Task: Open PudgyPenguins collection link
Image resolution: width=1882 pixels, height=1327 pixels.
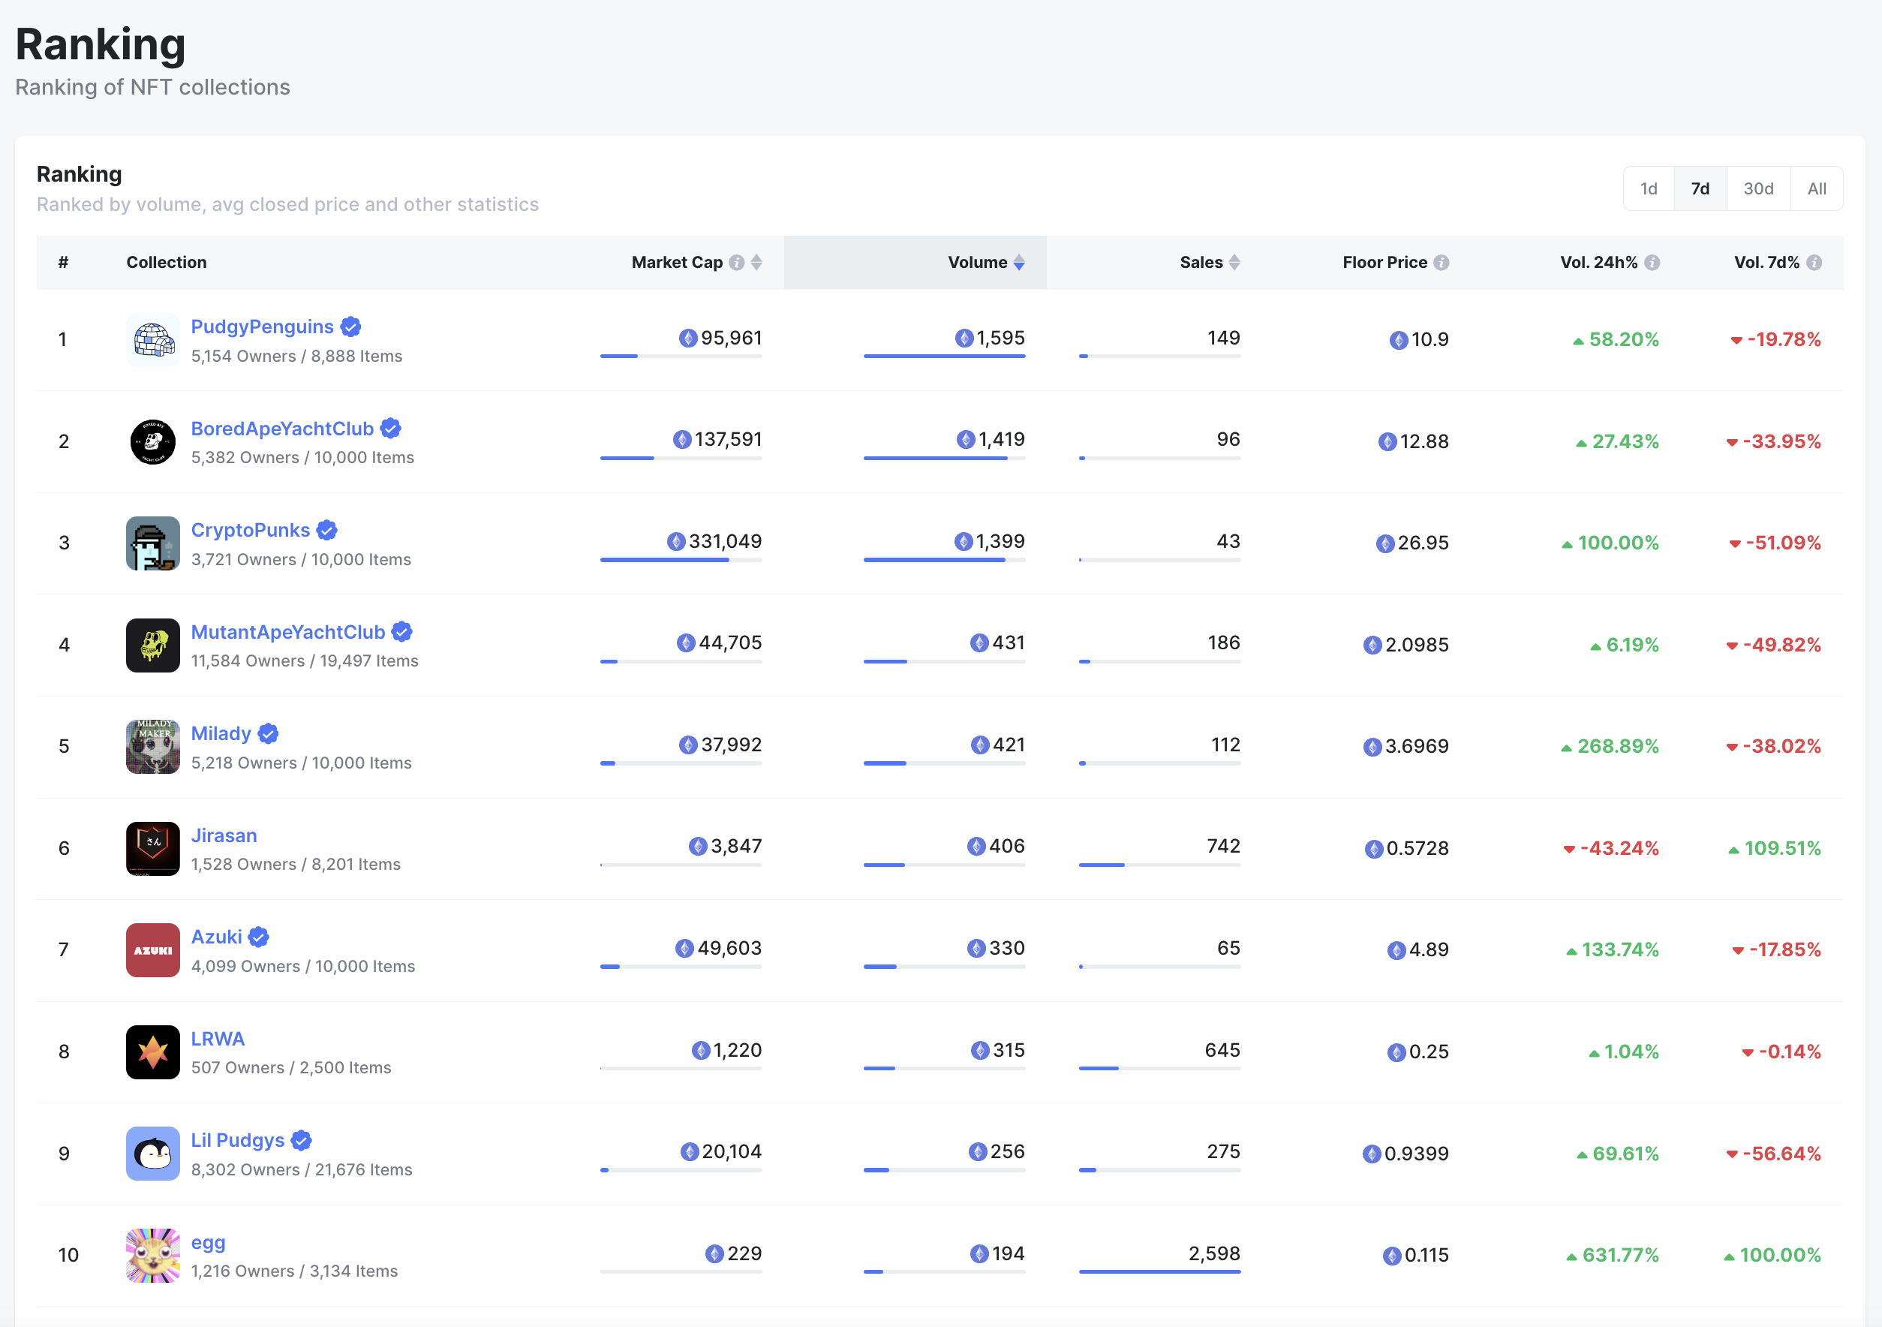Action: pyautogui.click(x=263, y=327)
